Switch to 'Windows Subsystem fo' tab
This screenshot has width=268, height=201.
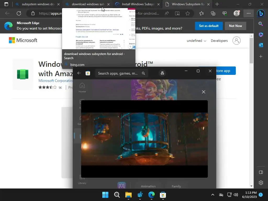tap(188, 4)
